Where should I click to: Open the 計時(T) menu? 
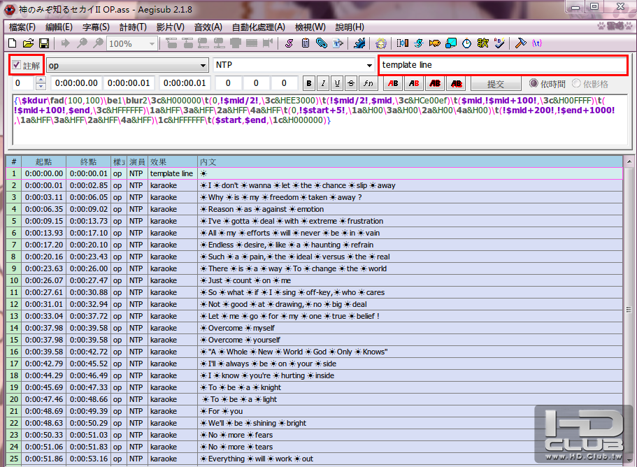tap(133, 27)
